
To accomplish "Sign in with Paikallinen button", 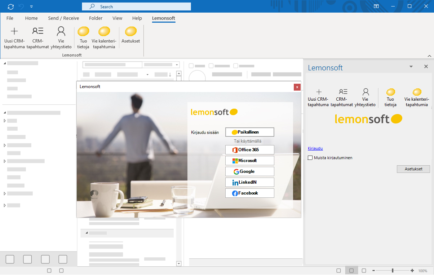I will pos(250,132).
